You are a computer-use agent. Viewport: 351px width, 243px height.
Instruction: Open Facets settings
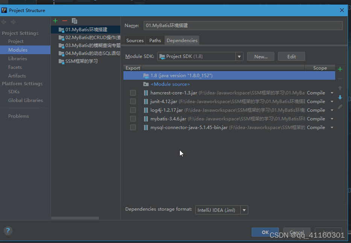point(15,67)
